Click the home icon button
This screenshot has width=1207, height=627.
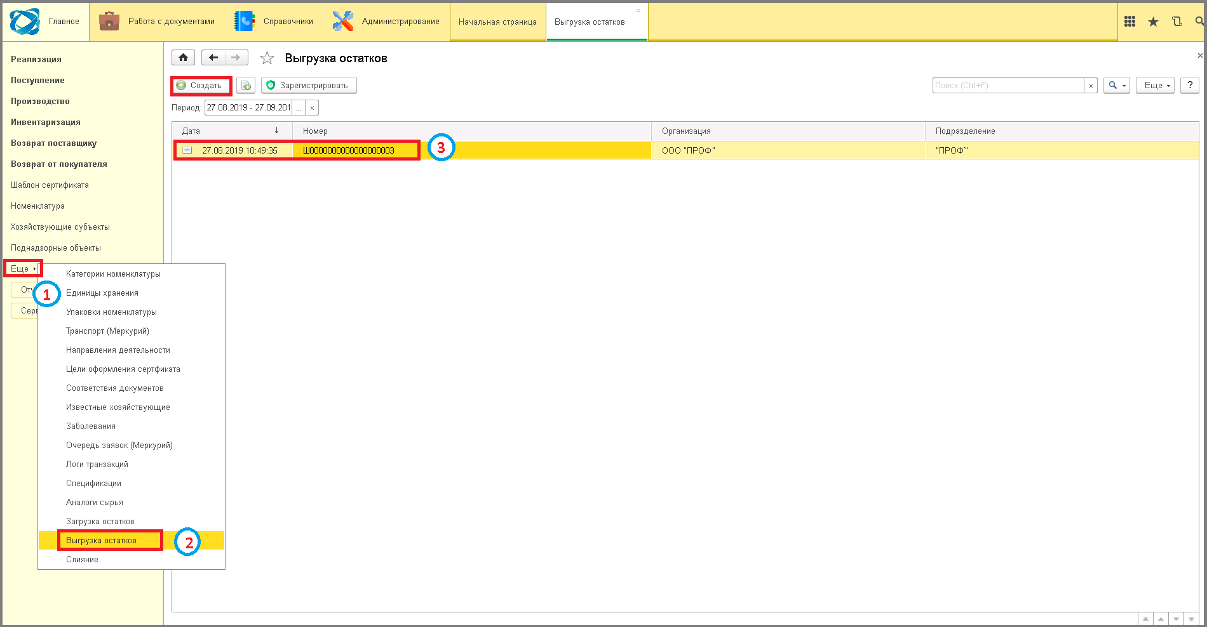[x=183, y=58]
